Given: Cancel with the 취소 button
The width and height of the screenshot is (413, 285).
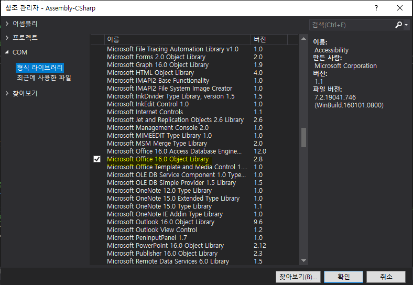Looking at the screenshot, I should click(x=386, y=277).
